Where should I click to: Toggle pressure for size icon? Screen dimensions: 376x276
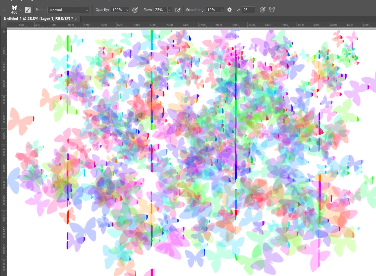262,10
